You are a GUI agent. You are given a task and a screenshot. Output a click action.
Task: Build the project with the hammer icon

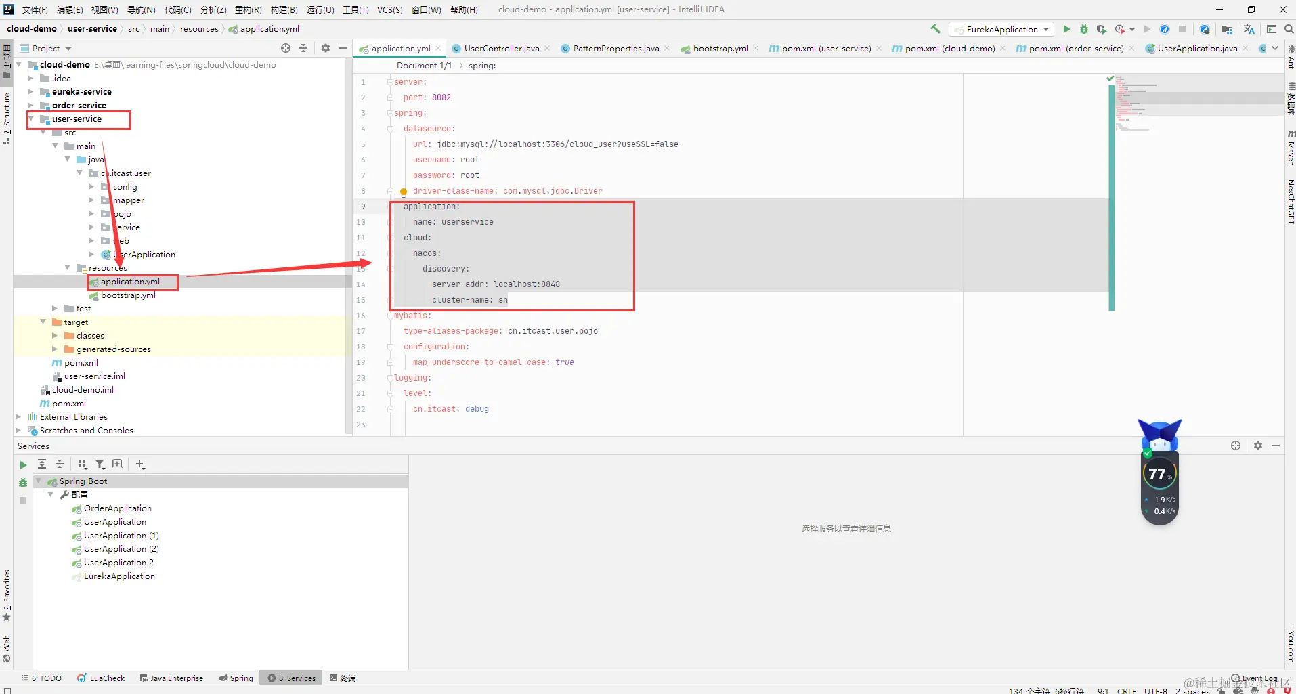935,29
